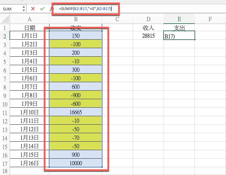
Task: Select cell with value 150
Action: (76, 36)
